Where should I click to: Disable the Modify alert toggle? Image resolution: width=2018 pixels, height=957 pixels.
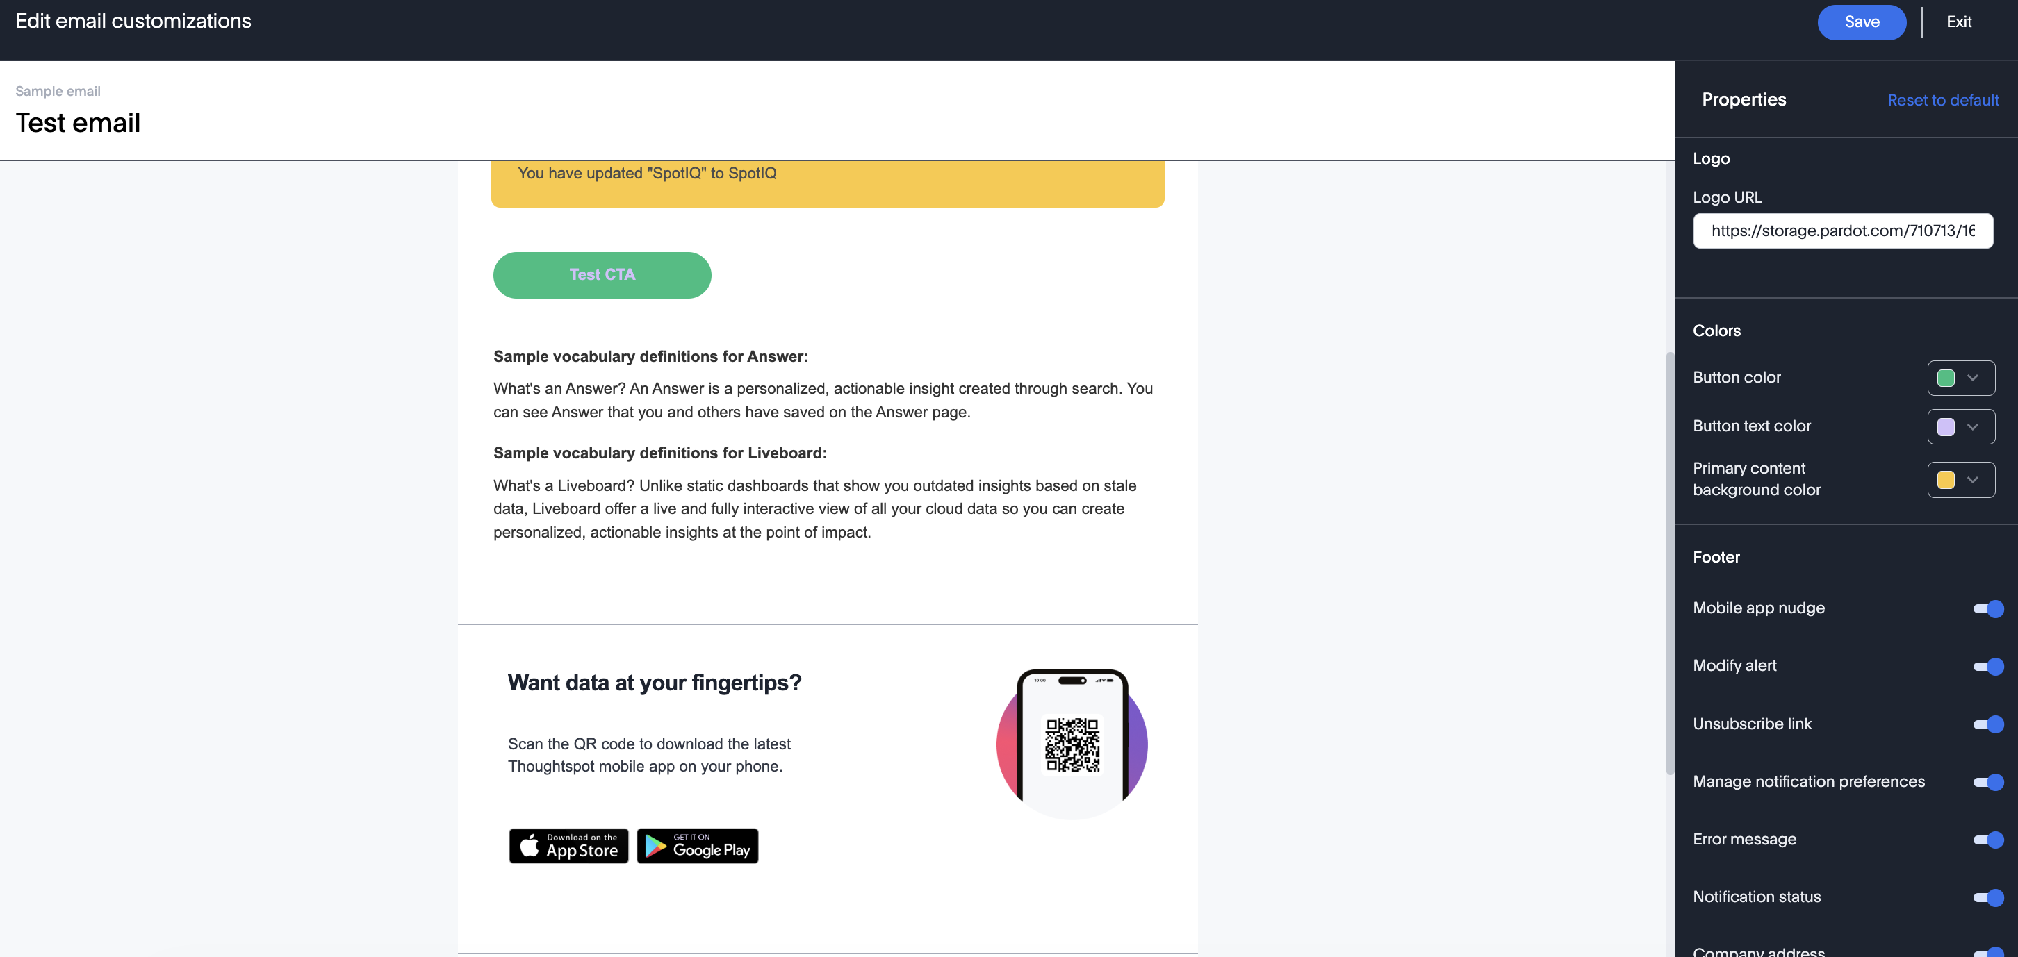1988,667
